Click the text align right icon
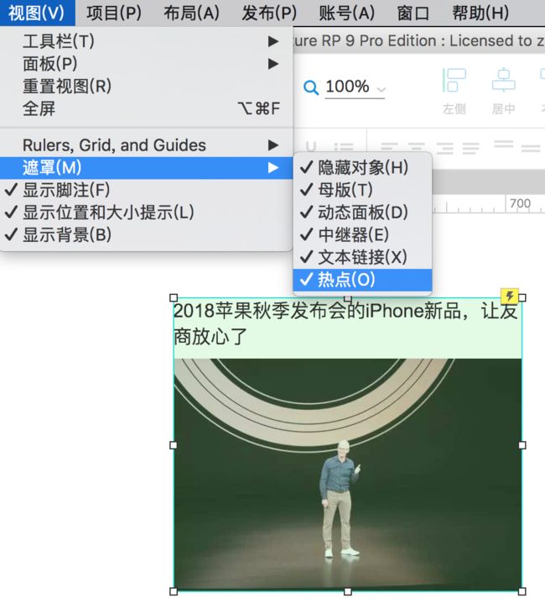545x598 pixels. point(444,148)
